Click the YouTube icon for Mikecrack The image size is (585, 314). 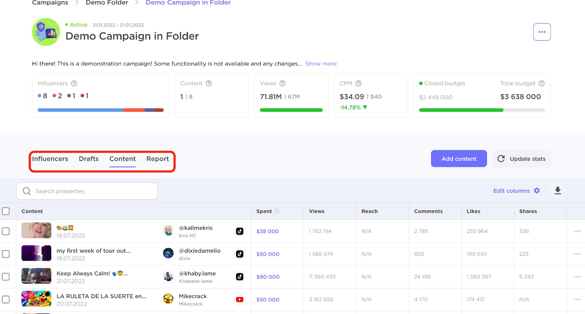[x=239, y=299]
